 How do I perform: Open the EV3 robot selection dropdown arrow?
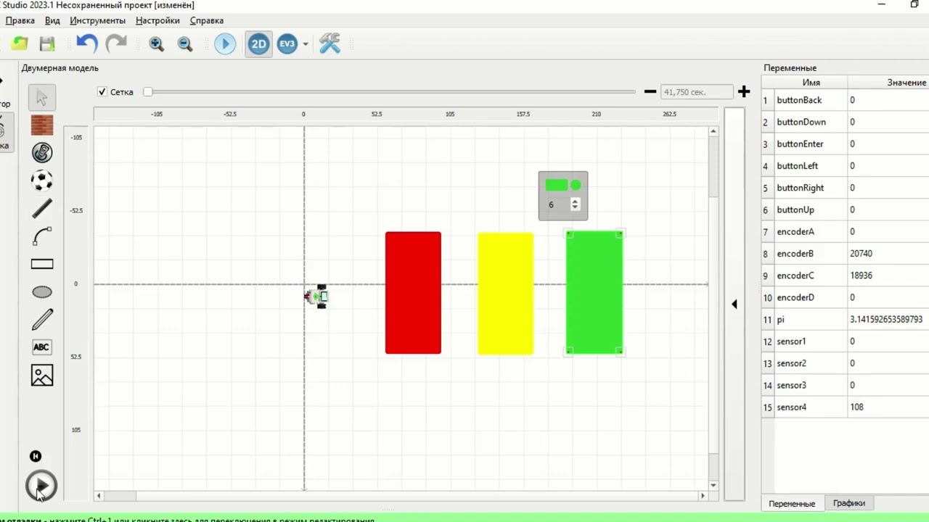pyautogui.click(x=306, y=44)
